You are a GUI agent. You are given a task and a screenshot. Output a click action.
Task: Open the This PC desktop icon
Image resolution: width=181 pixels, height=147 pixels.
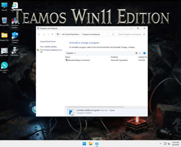pyautogui.click(x=4, y=7)
